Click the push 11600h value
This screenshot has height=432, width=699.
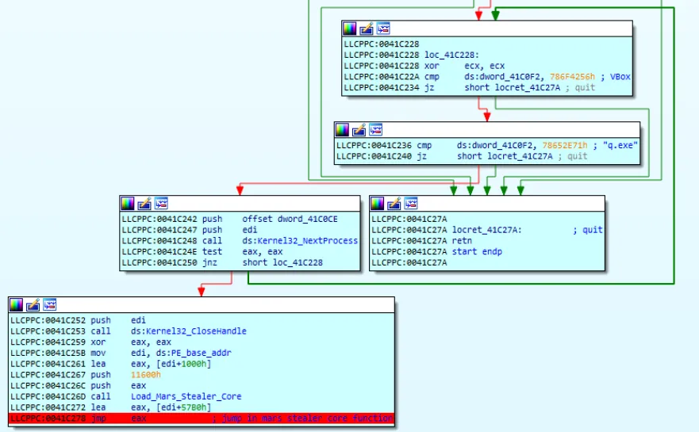[146, 375]
